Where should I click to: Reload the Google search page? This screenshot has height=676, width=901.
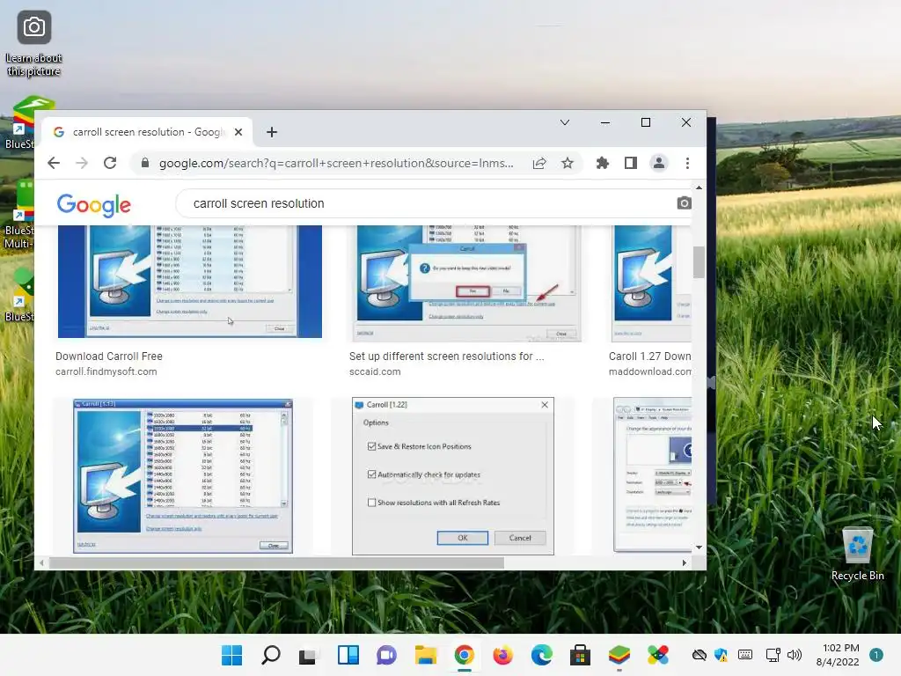click(110, 163)
